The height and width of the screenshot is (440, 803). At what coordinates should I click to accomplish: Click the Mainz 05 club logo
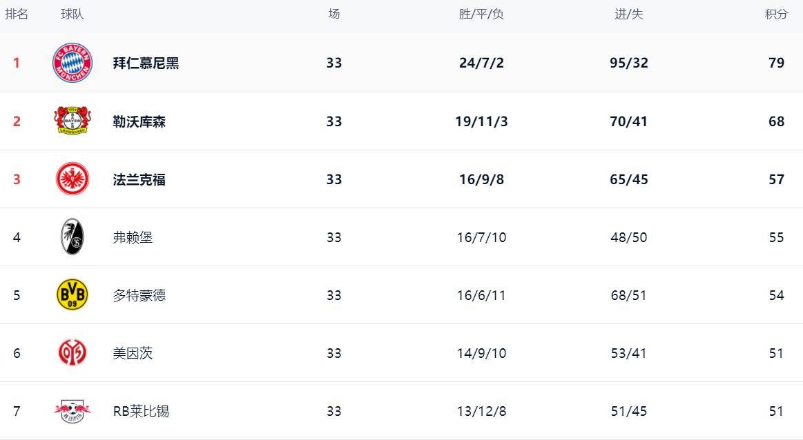coord(72,353)
